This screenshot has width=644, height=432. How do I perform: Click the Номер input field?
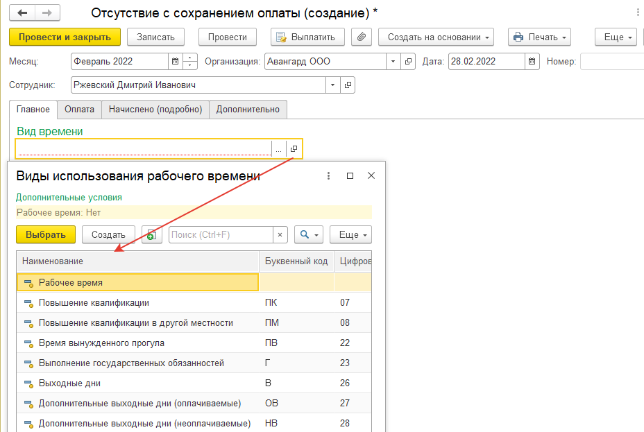tap(612, 62)
